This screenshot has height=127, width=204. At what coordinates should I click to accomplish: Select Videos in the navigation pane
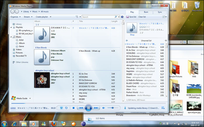click(19, 50)
